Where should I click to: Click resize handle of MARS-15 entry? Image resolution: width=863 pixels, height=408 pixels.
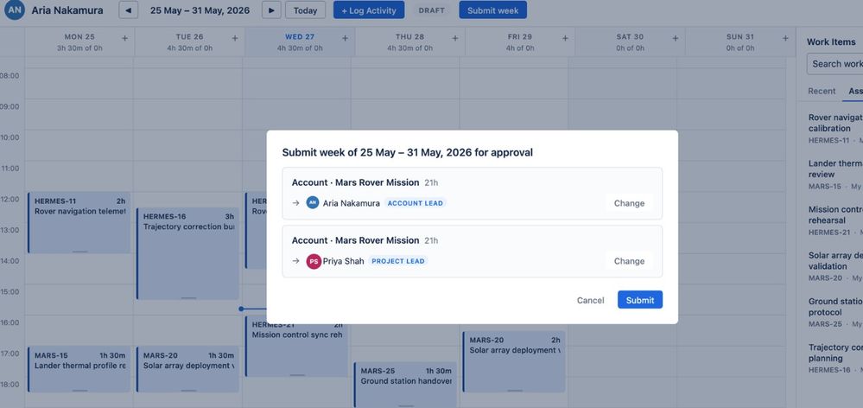coord(79,391)
